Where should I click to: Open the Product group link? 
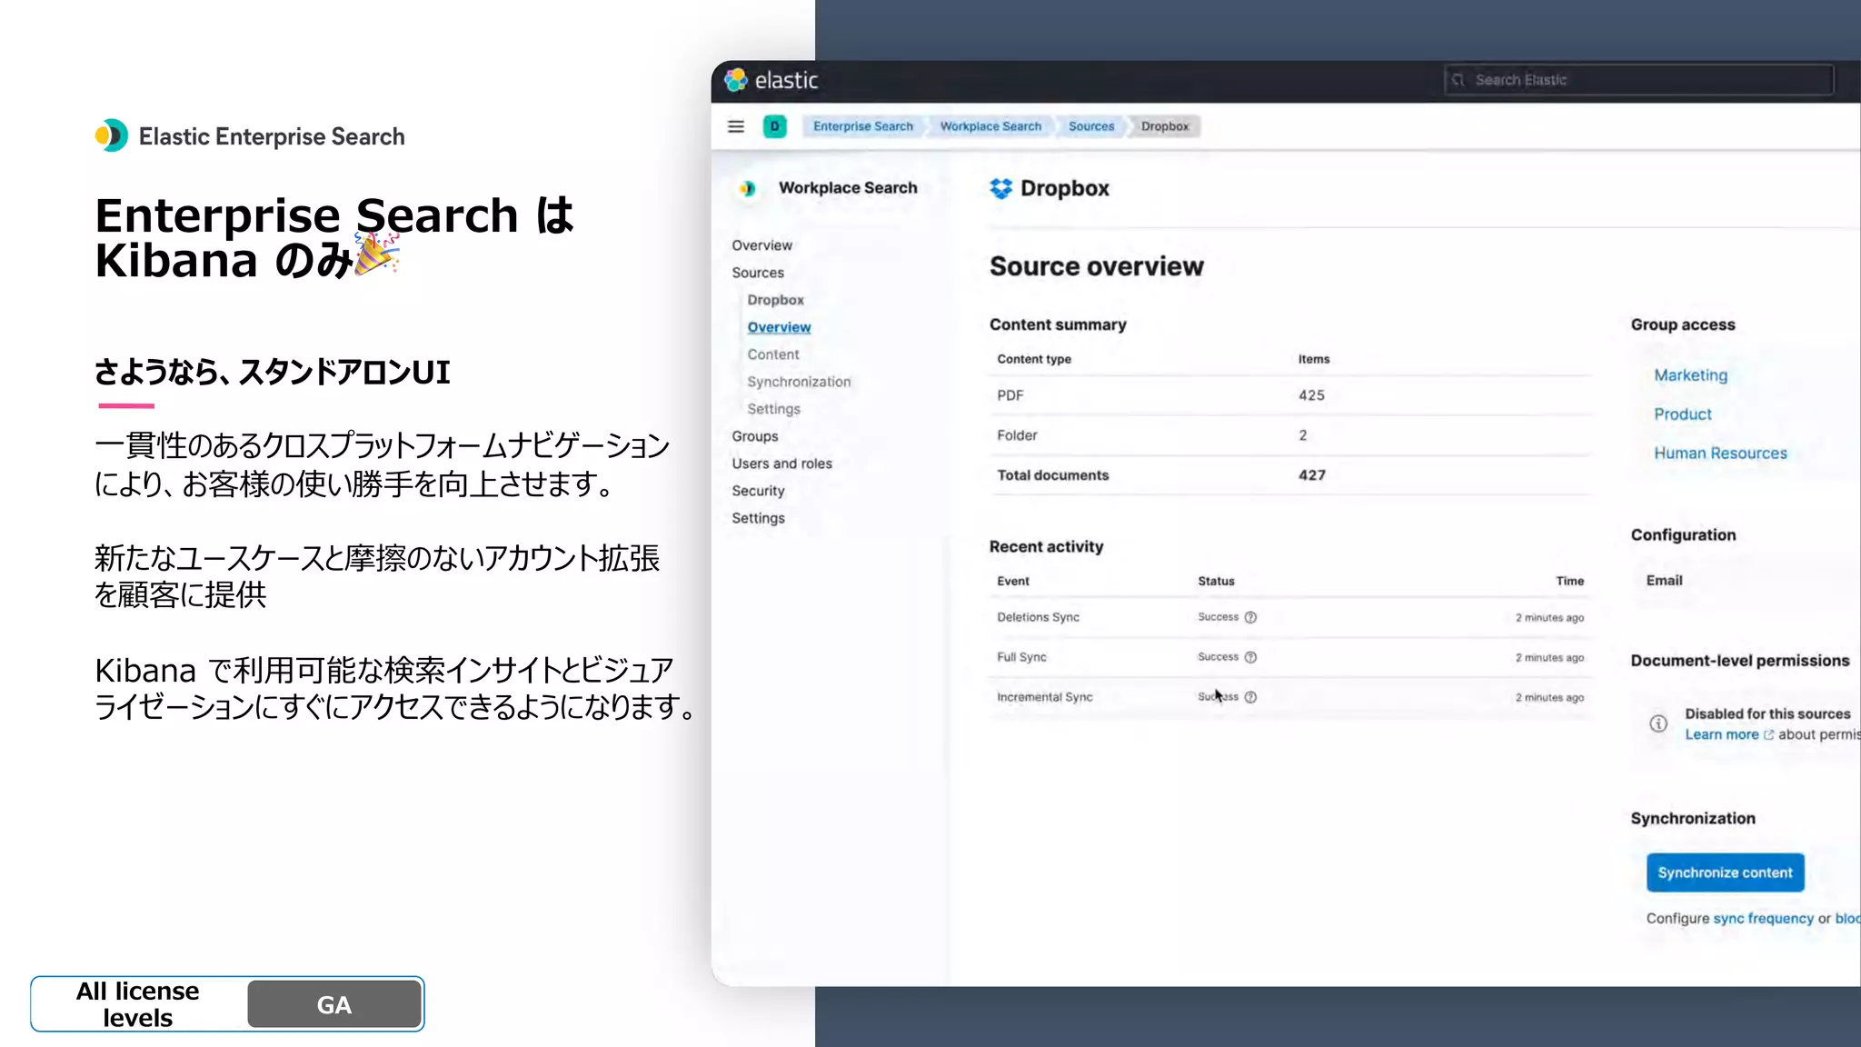[x=1682, y=414]
